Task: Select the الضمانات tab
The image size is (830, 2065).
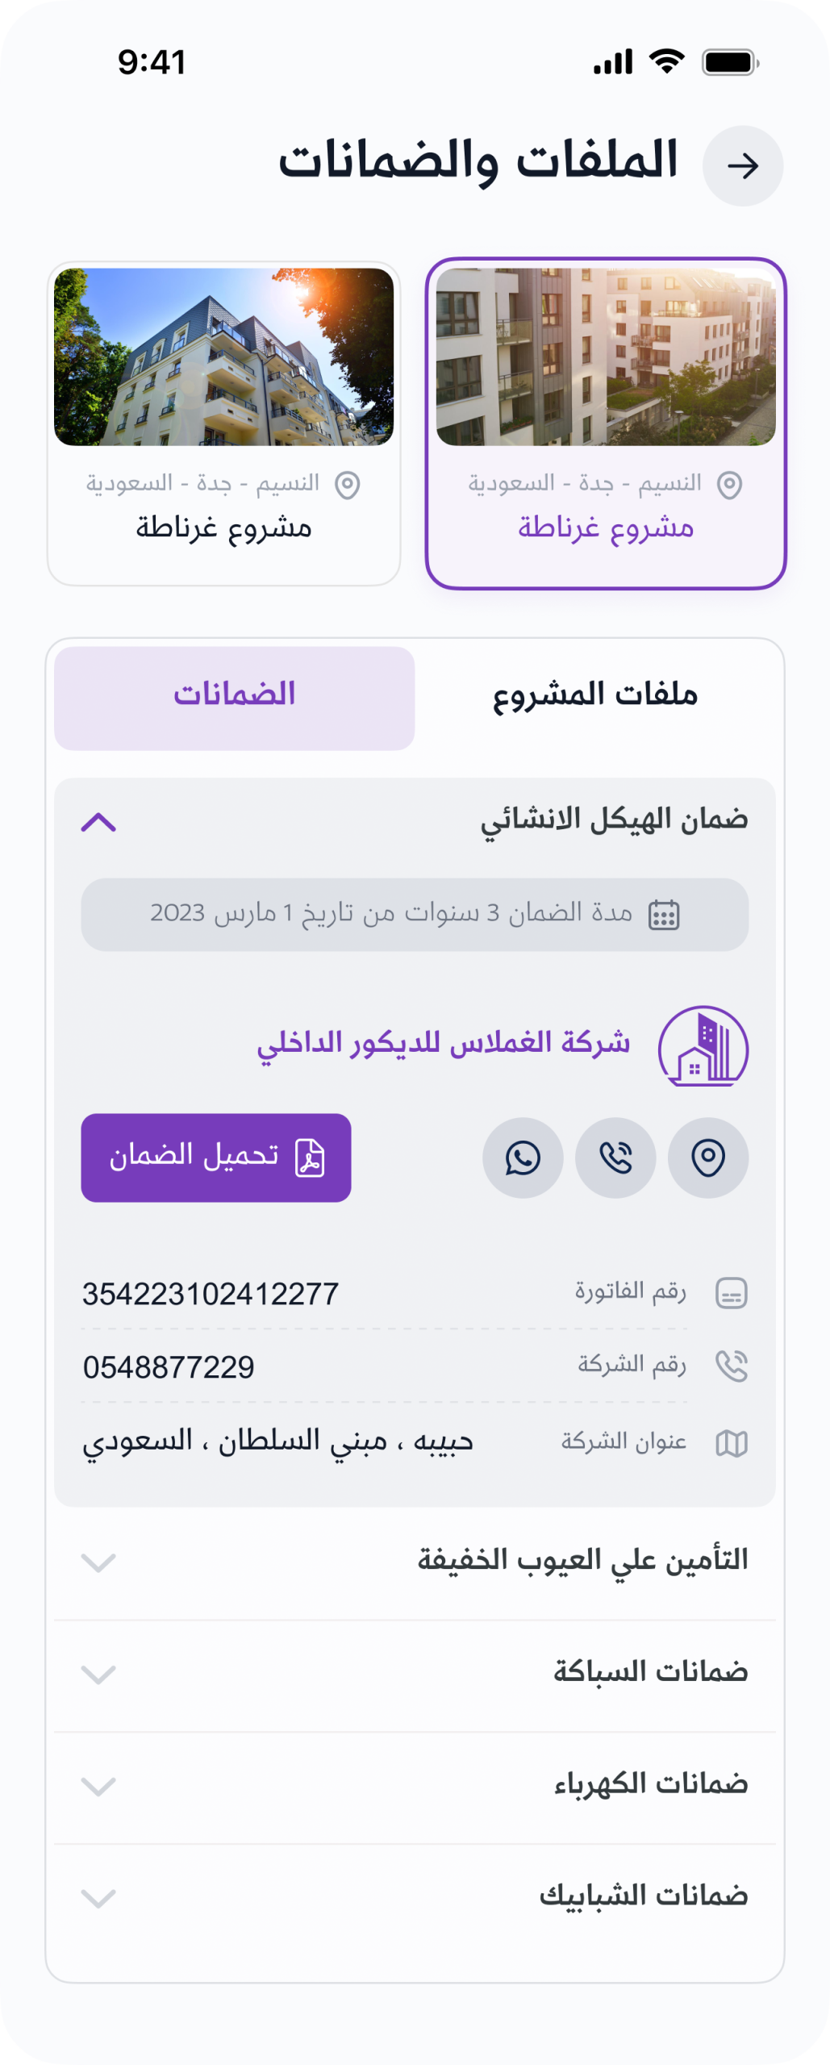Action: (234, 695)
